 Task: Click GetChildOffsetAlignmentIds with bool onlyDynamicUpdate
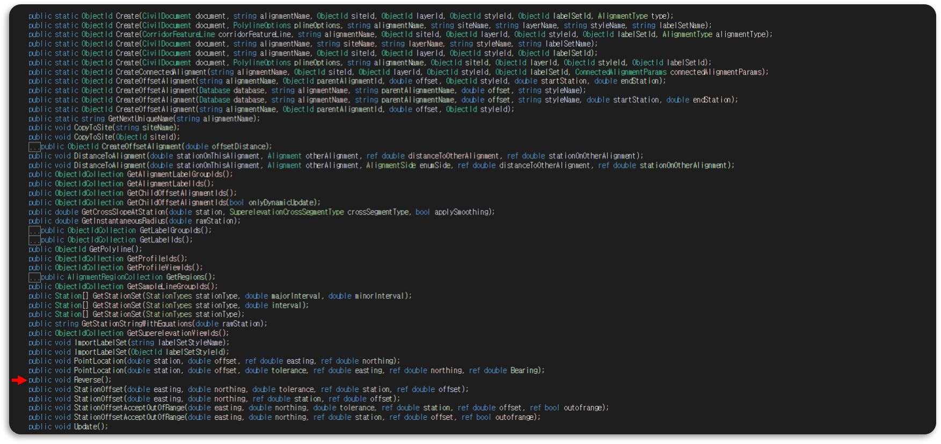pyautogui.click(x=174, y=203)
